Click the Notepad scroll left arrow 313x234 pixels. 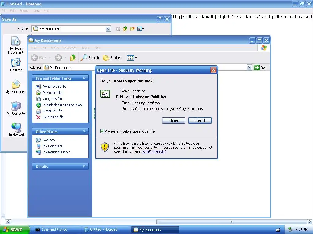click(x=8, y=222)
